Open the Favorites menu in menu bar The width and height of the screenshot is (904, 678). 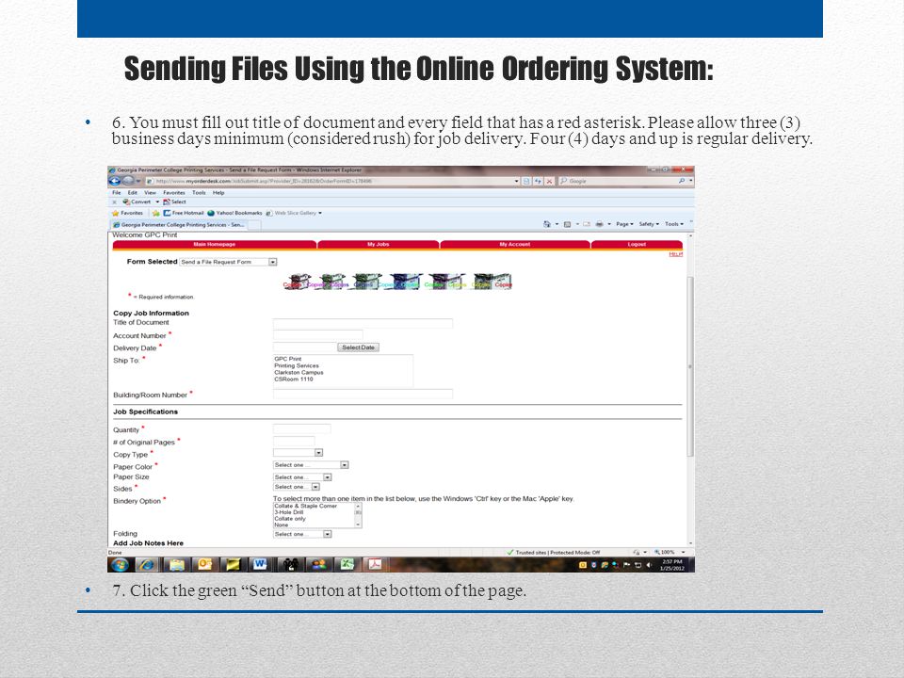tap(174, 192)
